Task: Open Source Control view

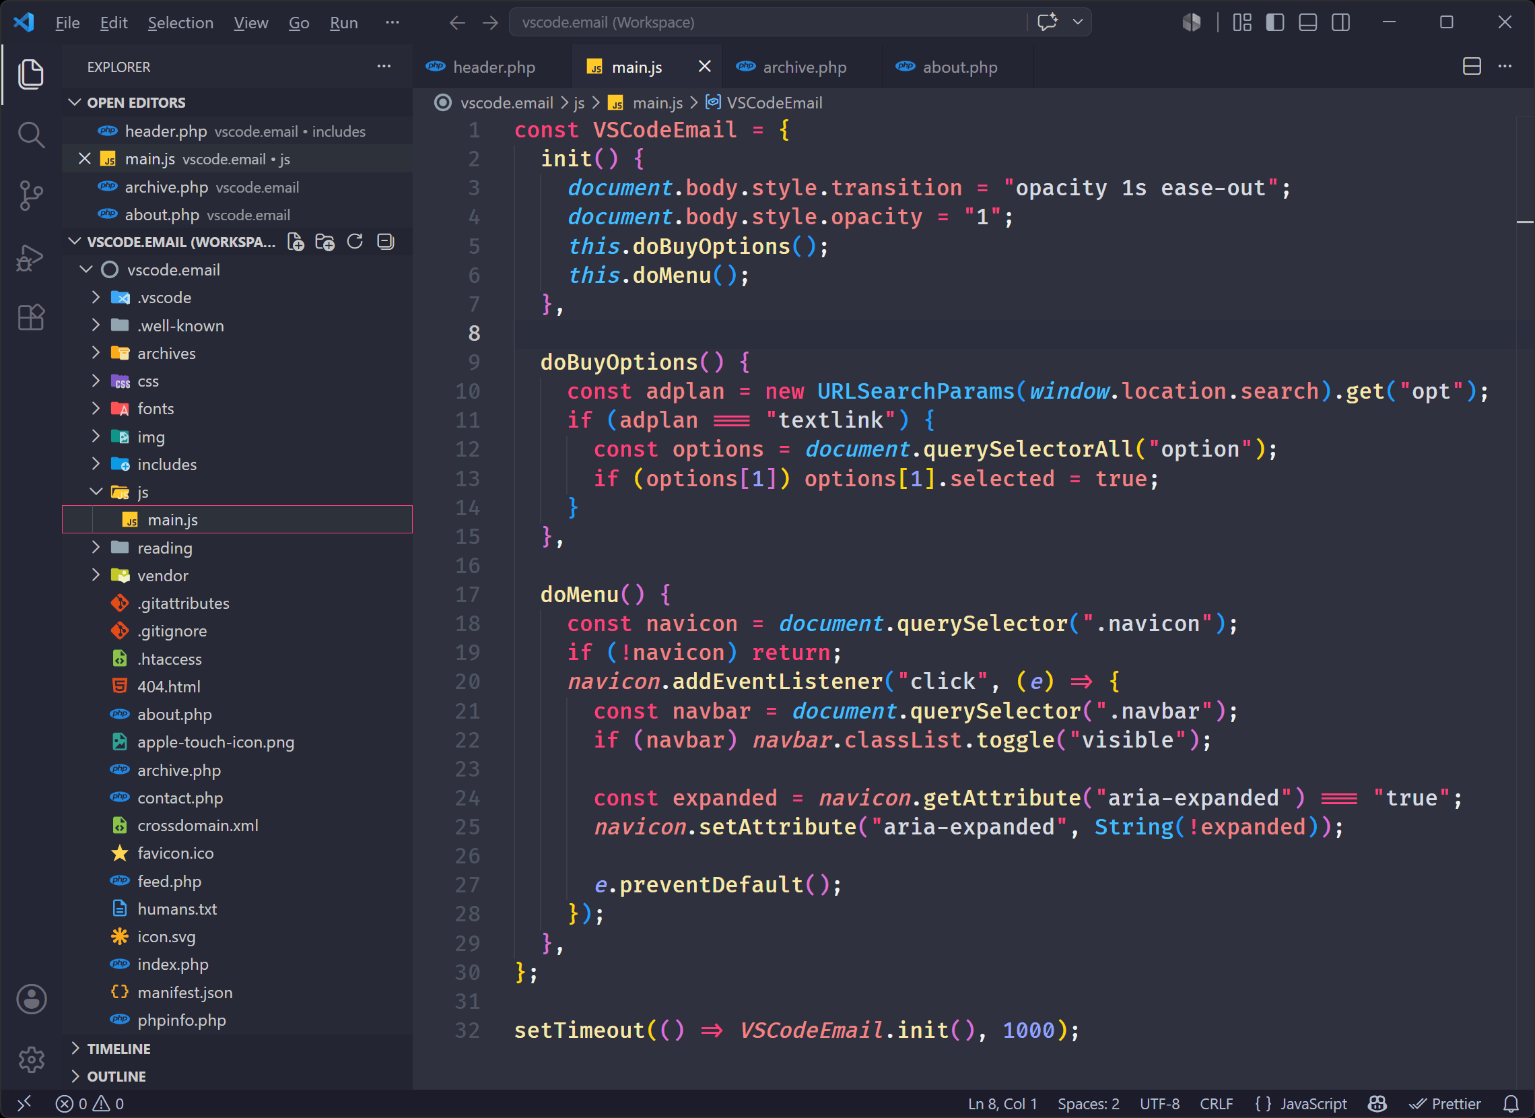Action: click(x=30, y=196)
